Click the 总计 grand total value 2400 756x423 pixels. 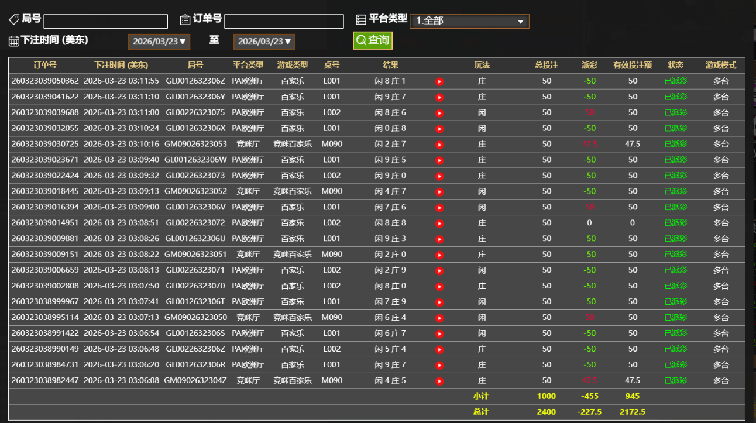pyautogui.click(x=546, y=412)
